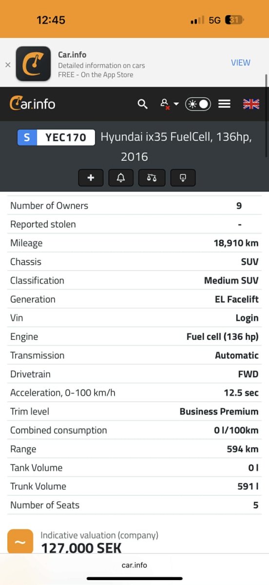Select the Hyundai ix35 FuelCell title

coord(176,147)
